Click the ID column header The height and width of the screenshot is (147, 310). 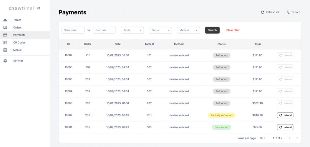tap(68, 44)
